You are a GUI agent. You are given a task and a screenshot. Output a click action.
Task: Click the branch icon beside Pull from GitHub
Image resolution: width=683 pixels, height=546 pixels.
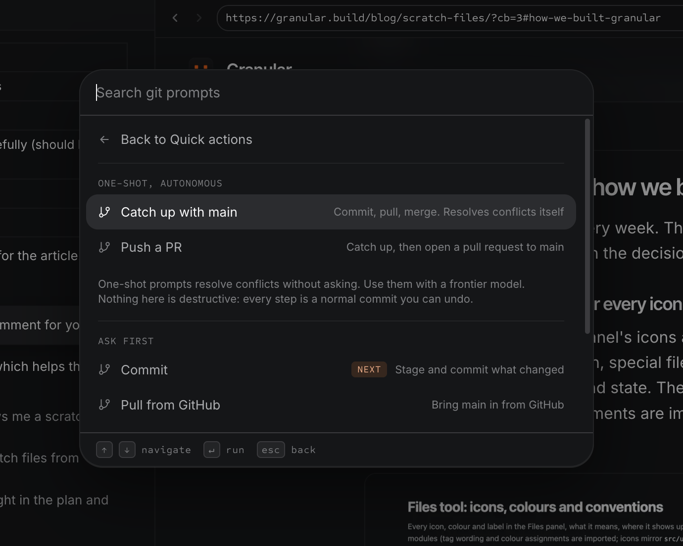coord(104,405)
